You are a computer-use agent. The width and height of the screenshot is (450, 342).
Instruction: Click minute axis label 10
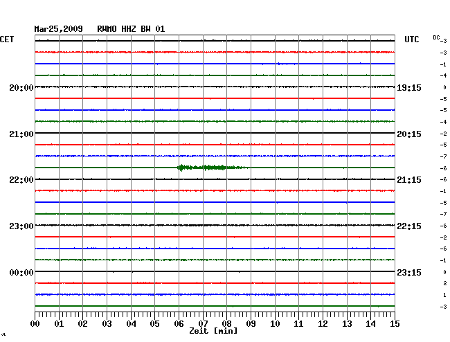tap(275, 324)
